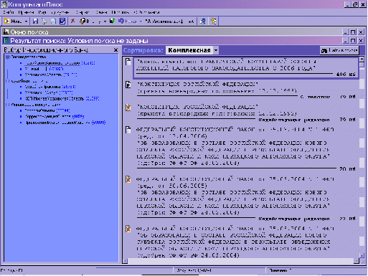Open the Файл menu

pos(9,12)
